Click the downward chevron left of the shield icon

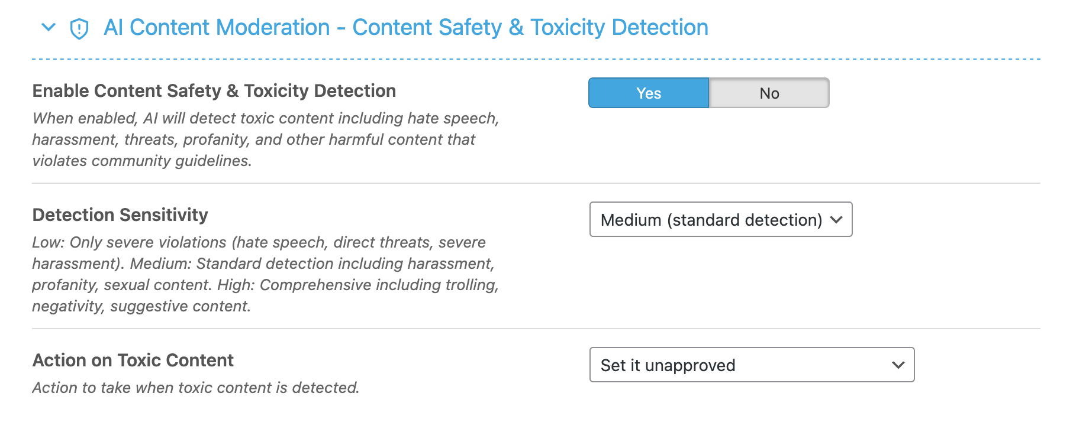point(49,27)
